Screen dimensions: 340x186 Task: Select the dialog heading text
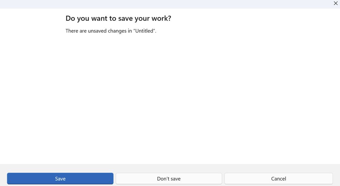[118, 18]
